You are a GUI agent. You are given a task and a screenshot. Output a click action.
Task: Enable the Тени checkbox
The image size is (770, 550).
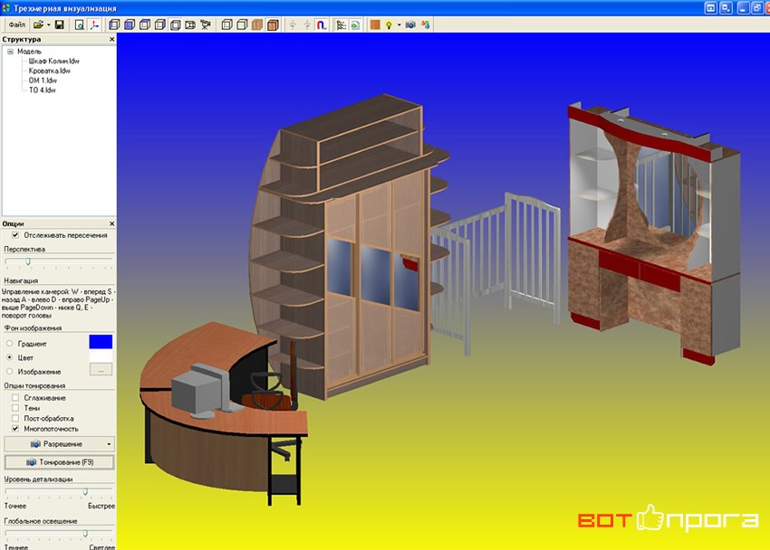pos(15,408)
